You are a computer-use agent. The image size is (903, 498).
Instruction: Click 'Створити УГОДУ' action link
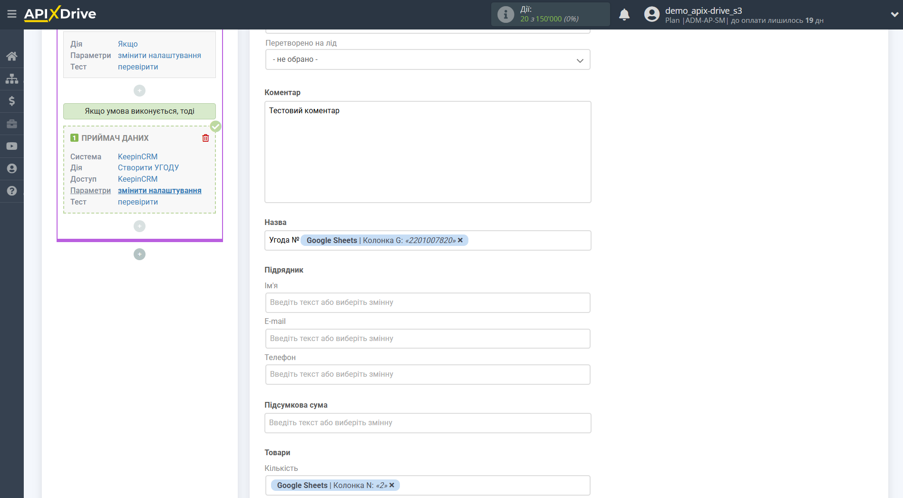148,167
